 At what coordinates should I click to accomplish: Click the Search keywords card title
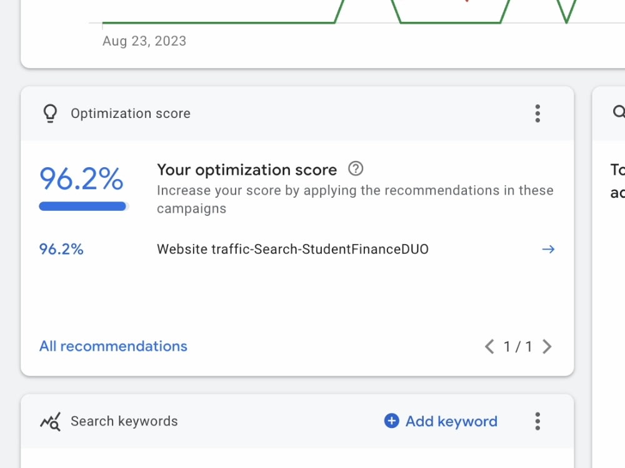point(124,421)
